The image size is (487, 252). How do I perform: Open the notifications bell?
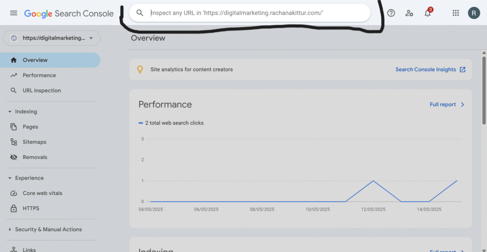(x=428, y=13)
